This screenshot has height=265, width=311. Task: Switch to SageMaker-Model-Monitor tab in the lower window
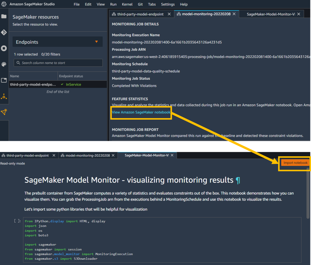click(x=147, y=155)
